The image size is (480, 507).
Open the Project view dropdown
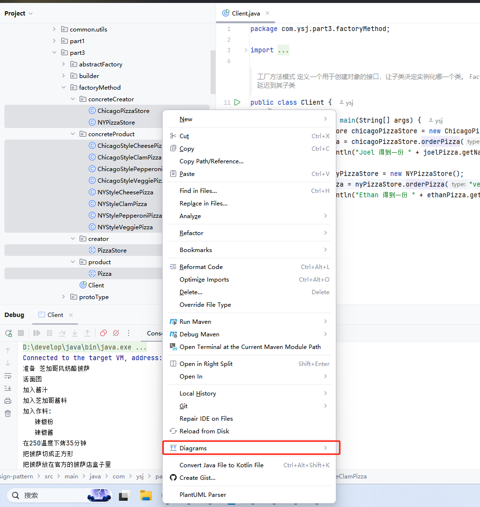coord(18,14)
